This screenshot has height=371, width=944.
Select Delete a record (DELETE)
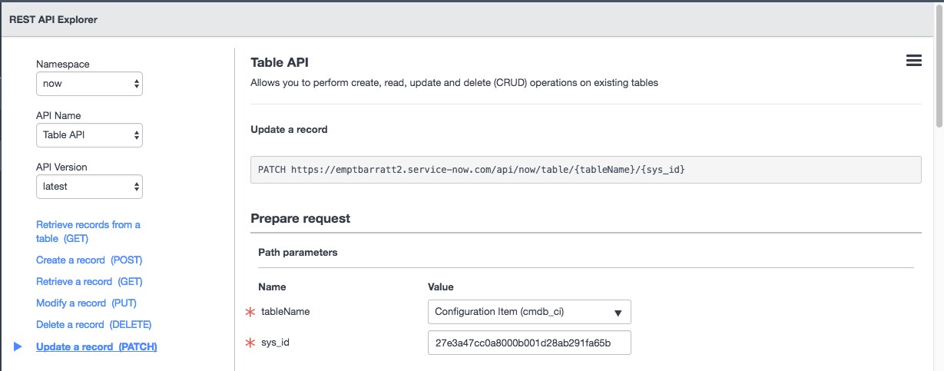94,325
